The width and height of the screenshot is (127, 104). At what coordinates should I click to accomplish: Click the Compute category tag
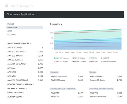point(54,72)
